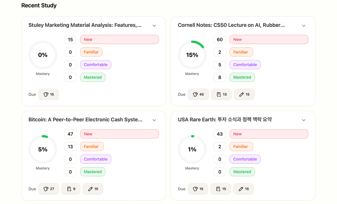Click the New badge on the Bitcoin card
The image size is (337, 204).
point(119,134)
